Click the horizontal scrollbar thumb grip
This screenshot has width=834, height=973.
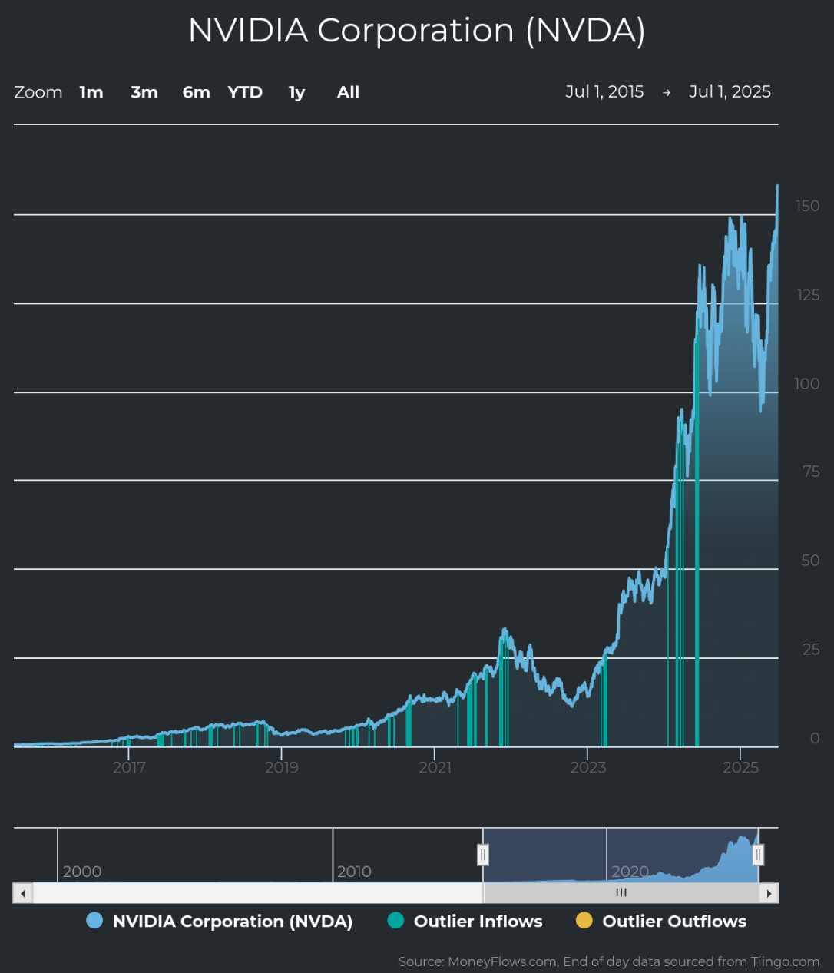[x=621, y=892]
